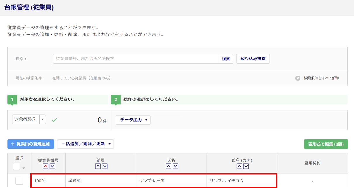
Task: Sort 部署 column descending
Action: click(x=105, y=166)
